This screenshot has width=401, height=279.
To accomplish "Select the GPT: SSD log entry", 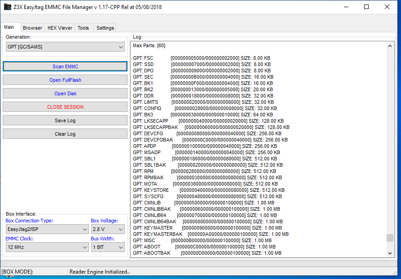I will [x=202, y=65].
